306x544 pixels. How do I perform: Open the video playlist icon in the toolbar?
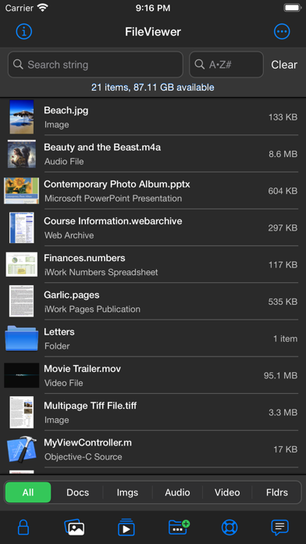126,528
